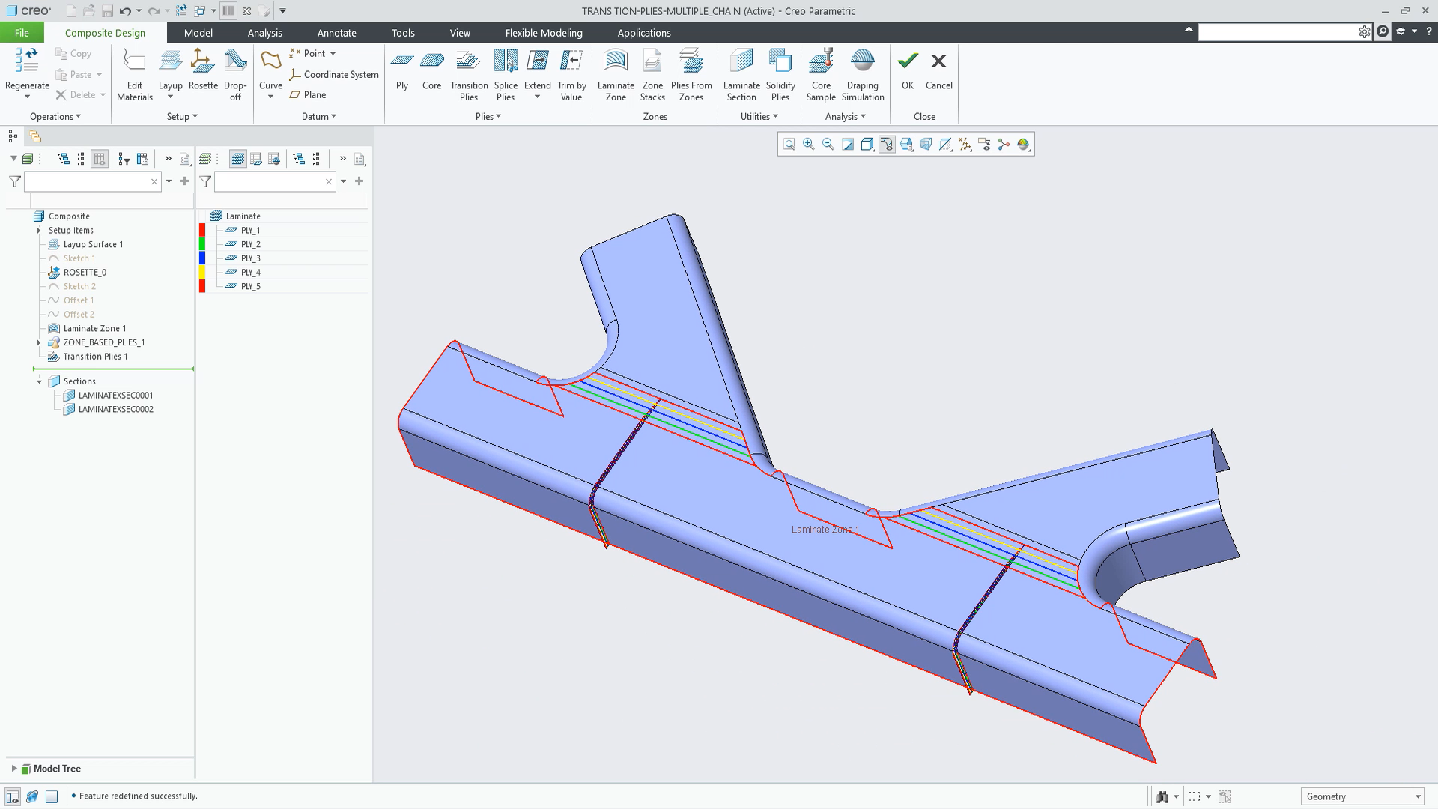The height and width of the screenshot is (809, 1438).
Task: Open Edit Materials tool
Action: [135, 74]
